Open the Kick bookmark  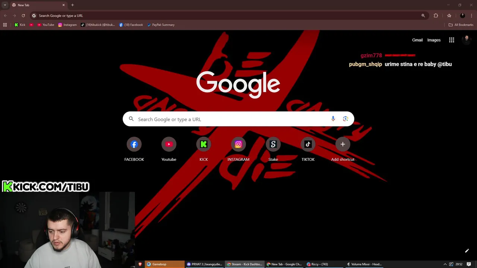(20, 25)
